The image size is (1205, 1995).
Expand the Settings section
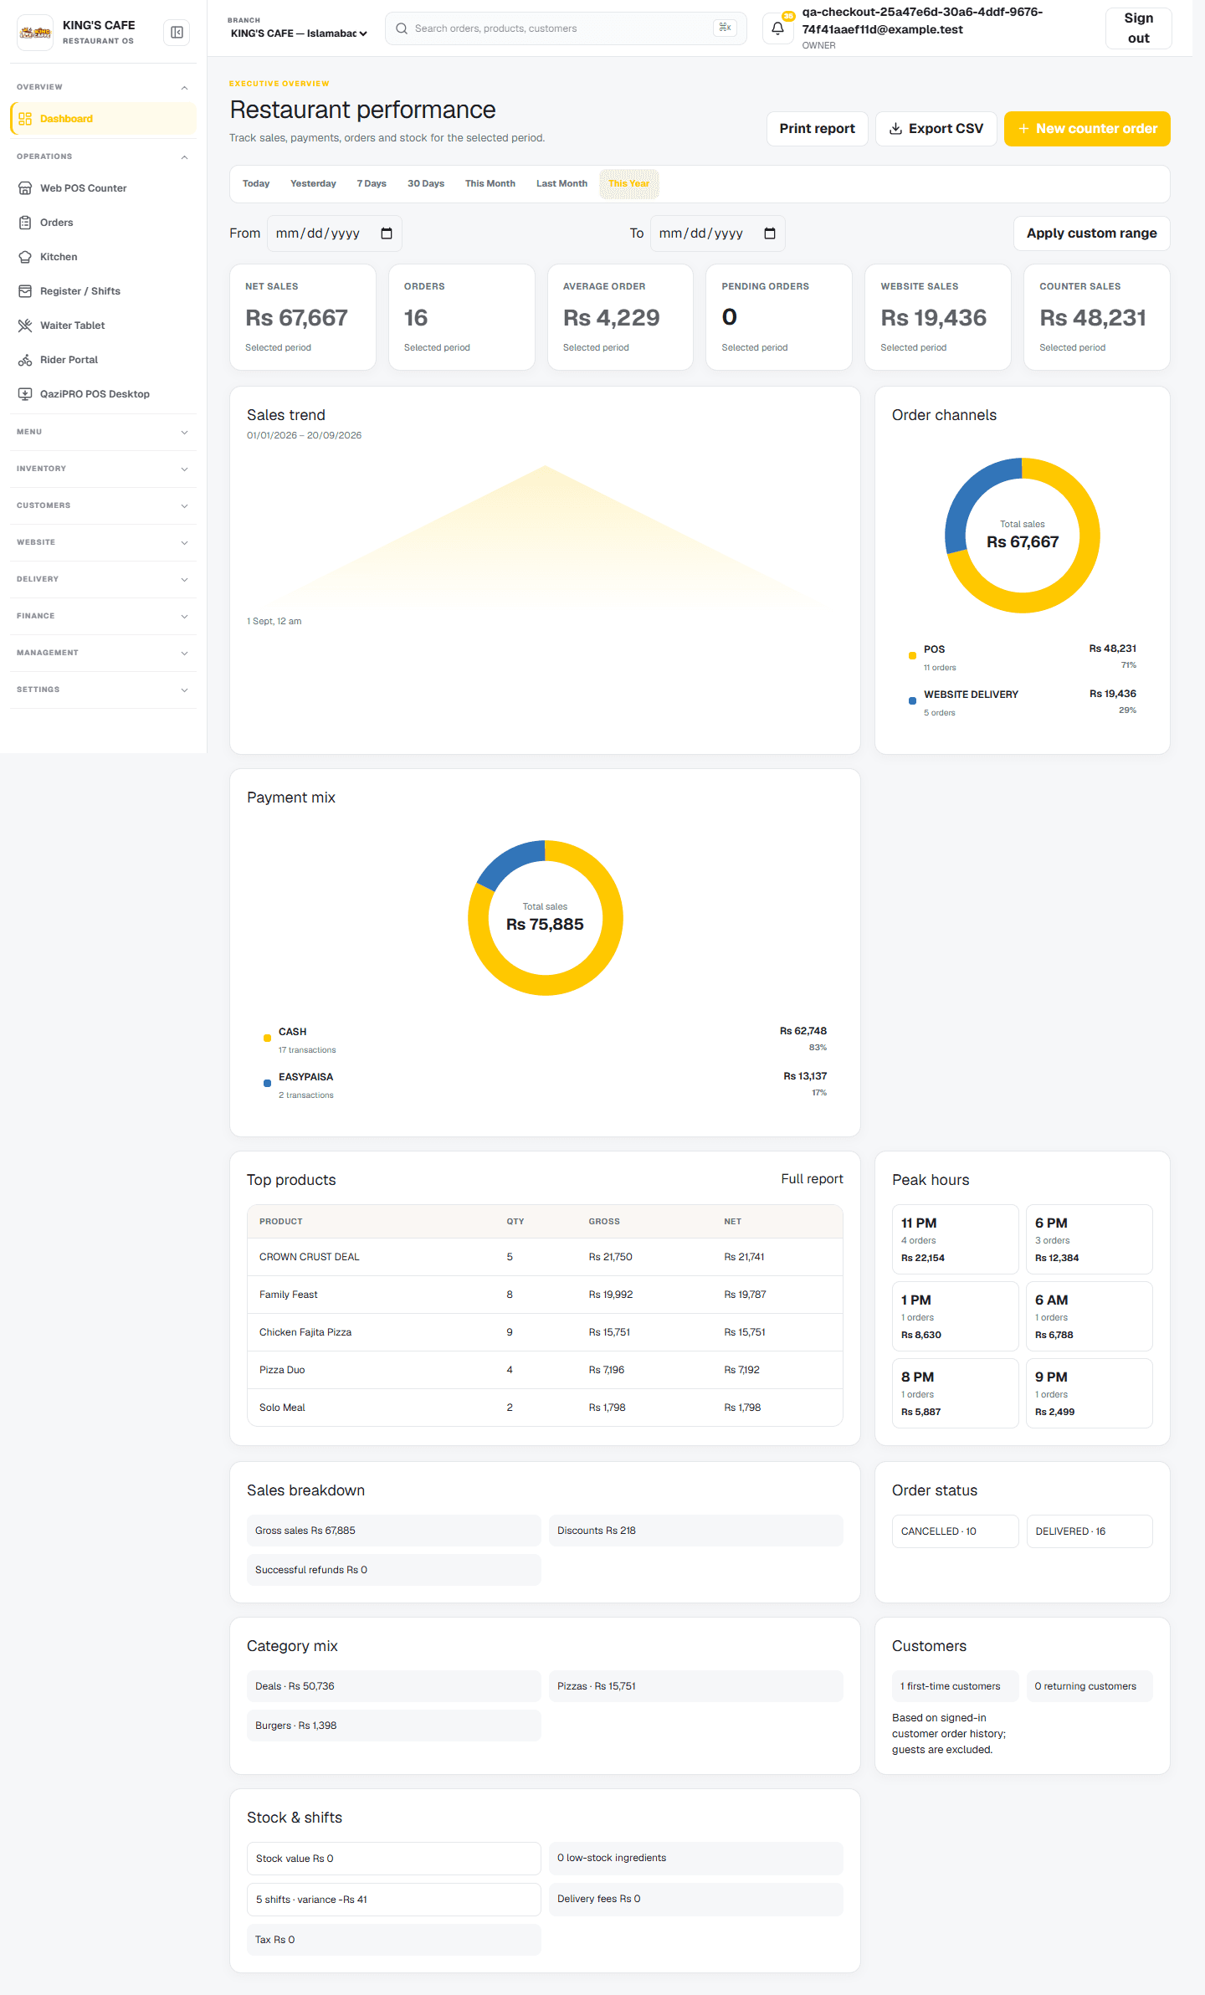(103, 690)
